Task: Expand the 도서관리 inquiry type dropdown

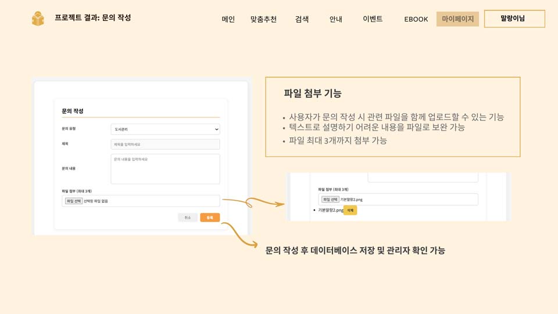Action: [x=165, y=129]
